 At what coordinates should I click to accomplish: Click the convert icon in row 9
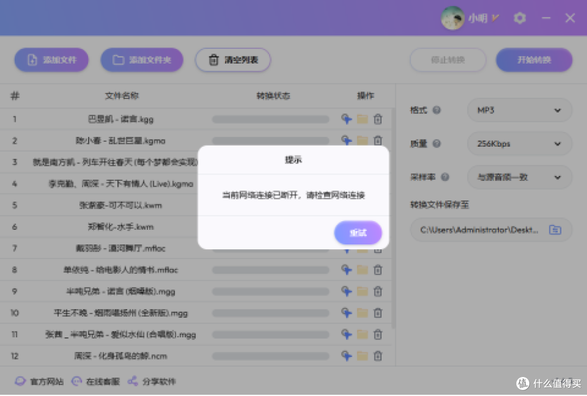[x=347, y=292]
